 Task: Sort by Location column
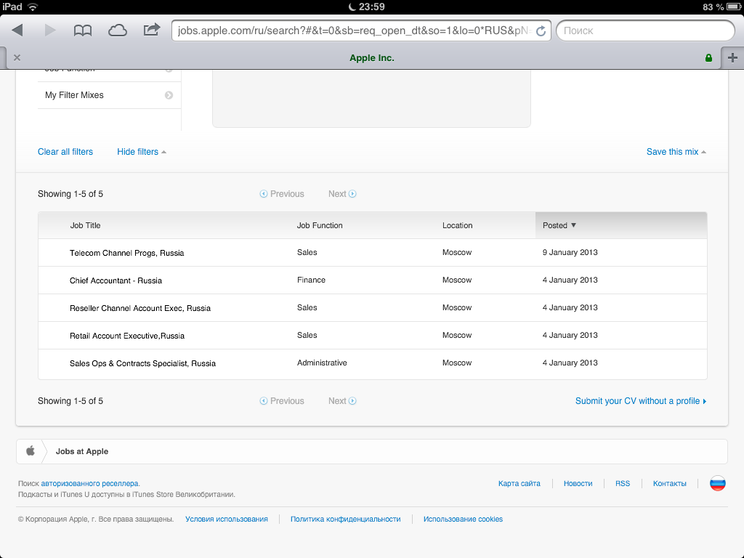point(458,225)
